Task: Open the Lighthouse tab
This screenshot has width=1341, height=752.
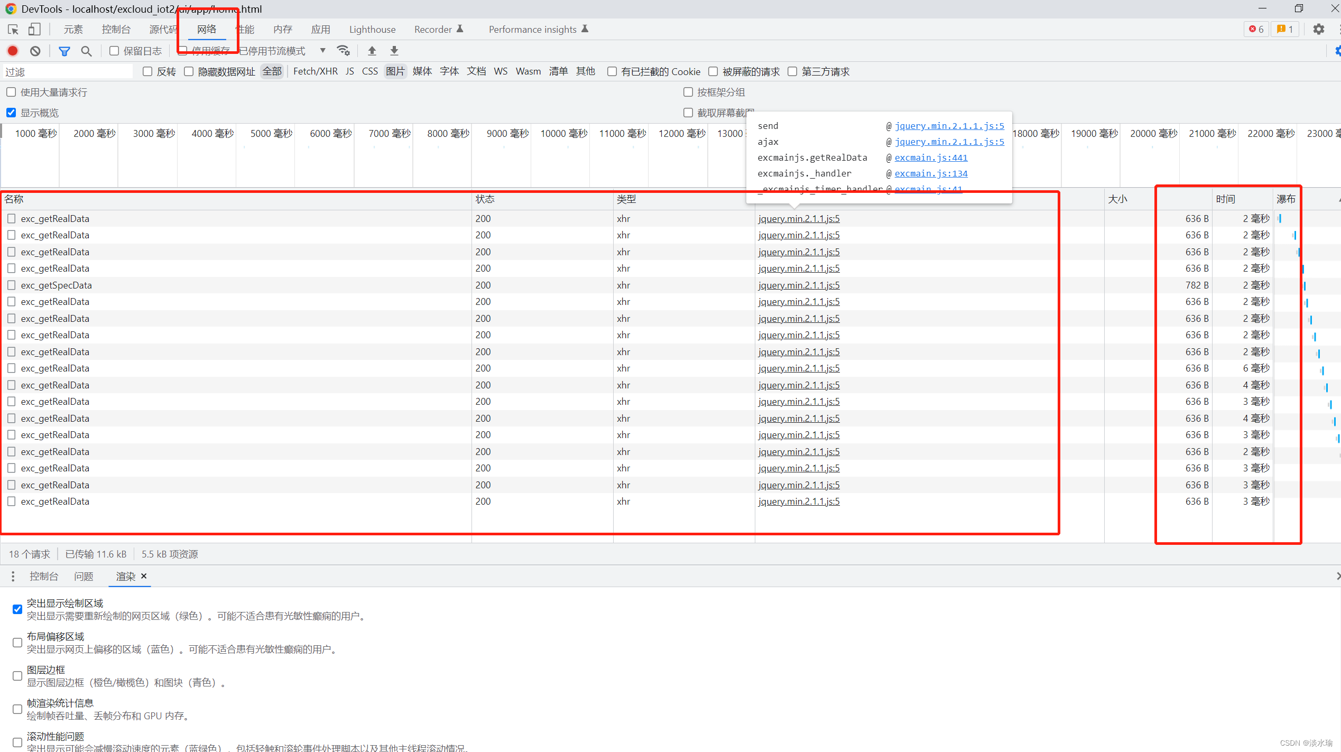Action: pyautogui.click(x=372, y=30)
